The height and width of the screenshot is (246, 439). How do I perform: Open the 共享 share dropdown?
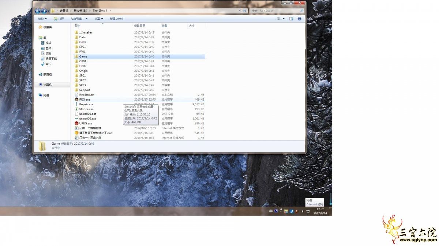click(x=98, y=19)
